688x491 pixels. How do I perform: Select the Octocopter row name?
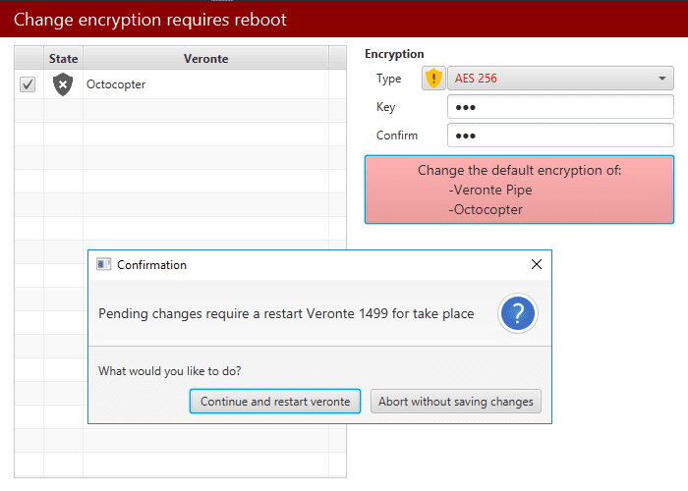tap(116, 84)
